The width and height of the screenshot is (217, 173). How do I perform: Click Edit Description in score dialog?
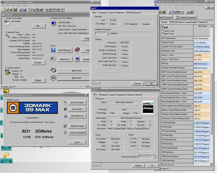(x=77, y=103)
